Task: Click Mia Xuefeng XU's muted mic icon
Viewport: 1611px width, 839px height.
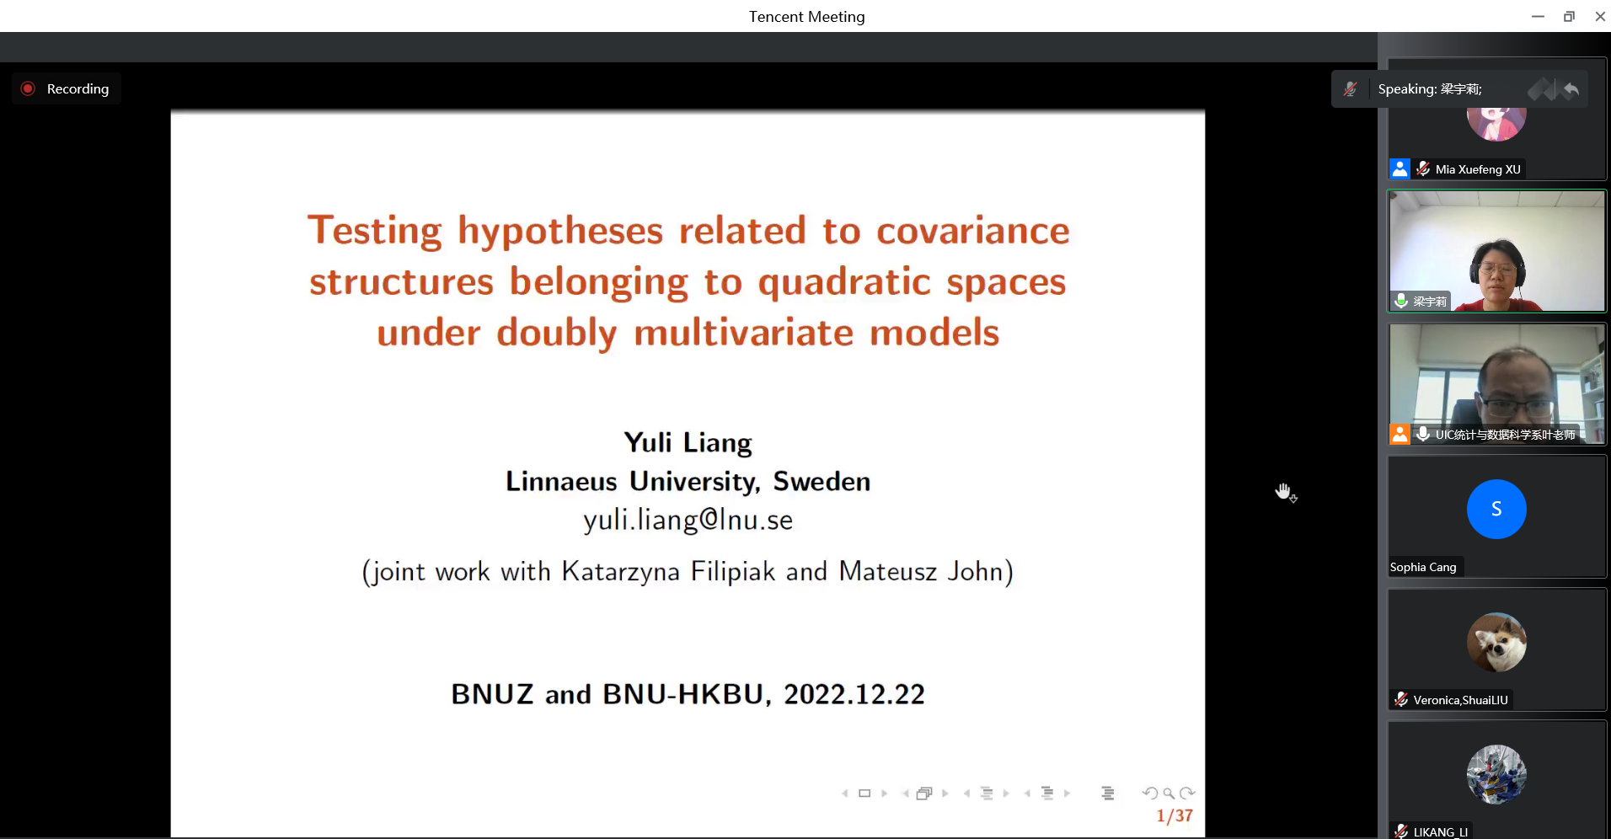Action: [1423, 169]
